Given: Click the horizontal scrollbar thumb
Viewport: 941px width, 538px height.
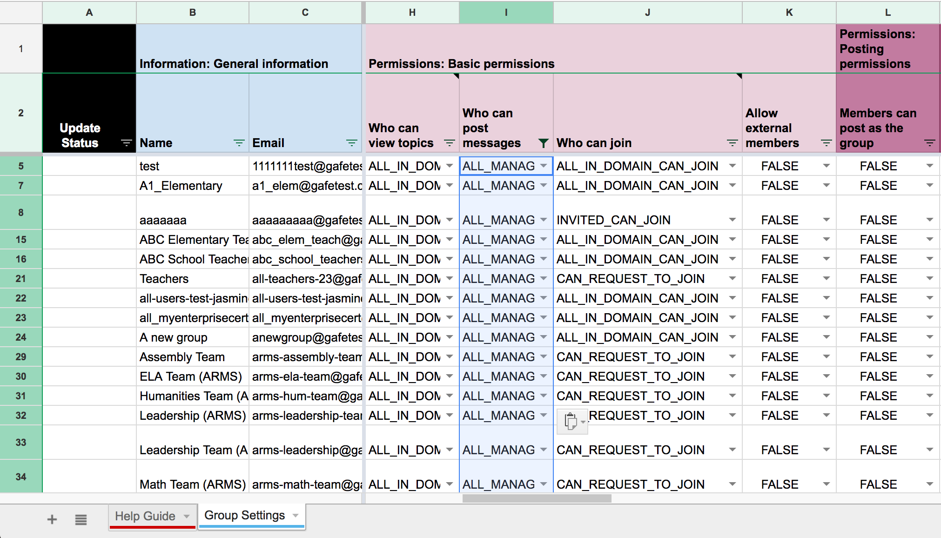Looking at the screenshot, I should pyautogui.click(x=537, y=498).
